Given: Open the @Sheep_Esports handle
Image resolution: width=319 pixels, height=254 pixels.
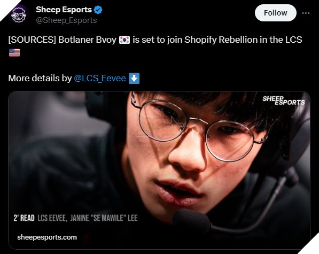Looking at the screenshot, I should (66, 20).
